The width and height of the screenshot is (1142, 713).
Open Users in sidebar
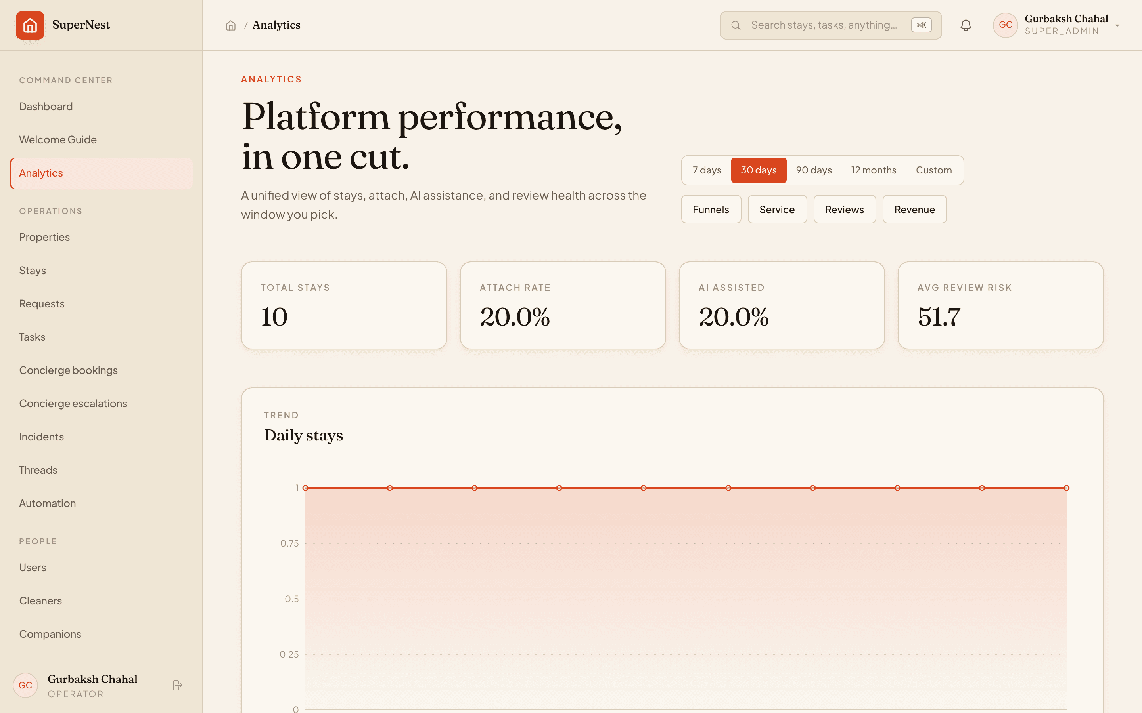click(x=101, y=568)
